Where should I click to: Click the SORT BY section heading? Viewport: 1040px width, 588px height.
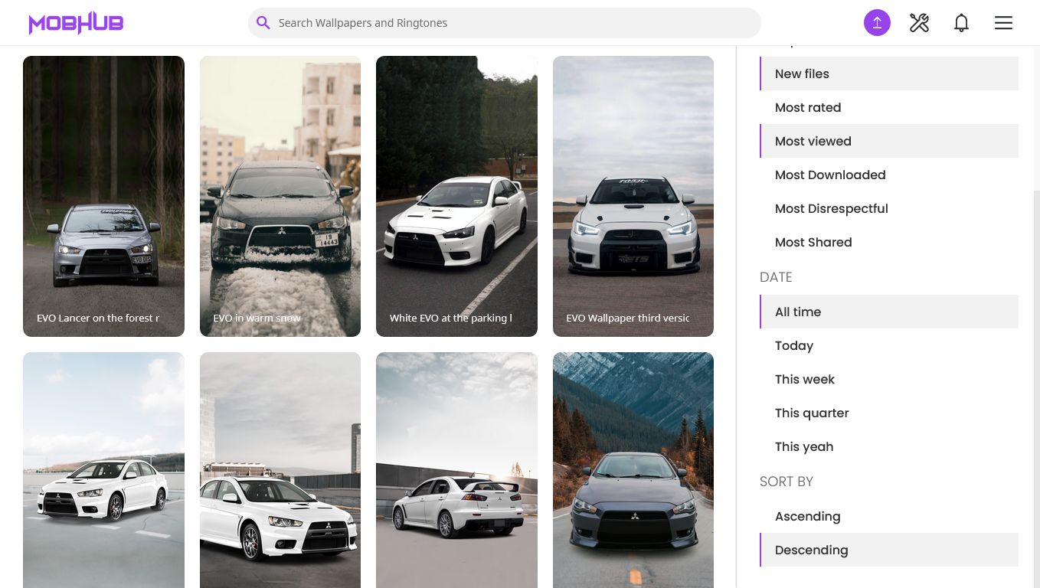[787, 482]
